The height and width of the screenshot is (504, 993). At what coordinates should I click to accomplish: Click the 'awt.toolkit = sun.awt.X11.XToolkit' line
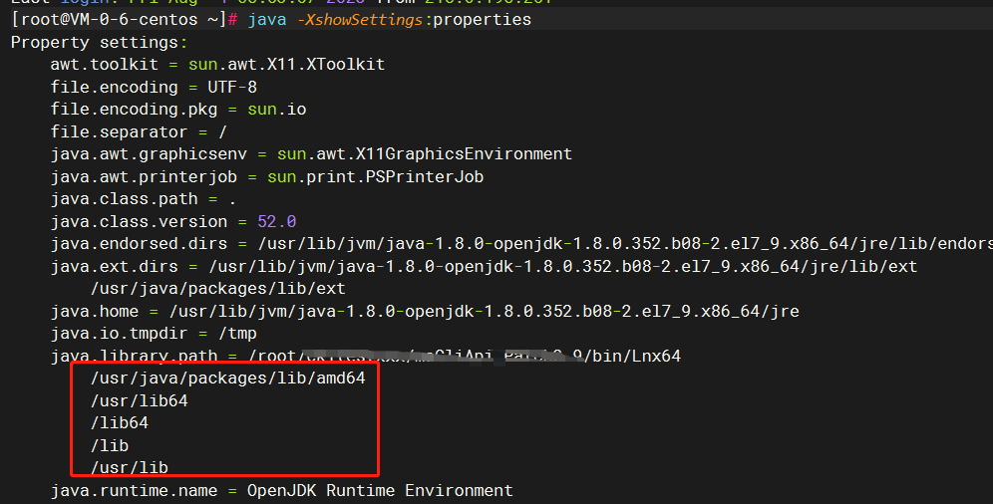[x=218, y=65]
